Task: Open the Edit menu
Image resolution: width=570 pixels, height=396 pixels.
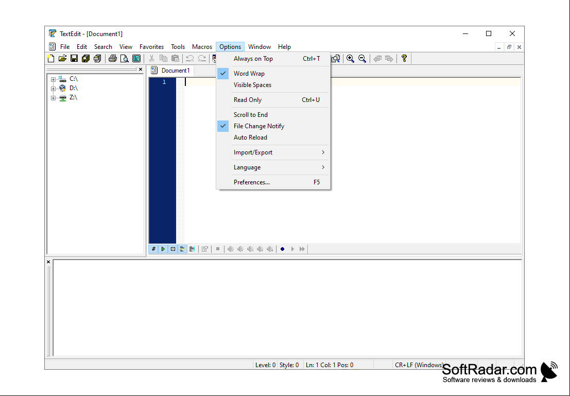Action: tap(82, 47)
